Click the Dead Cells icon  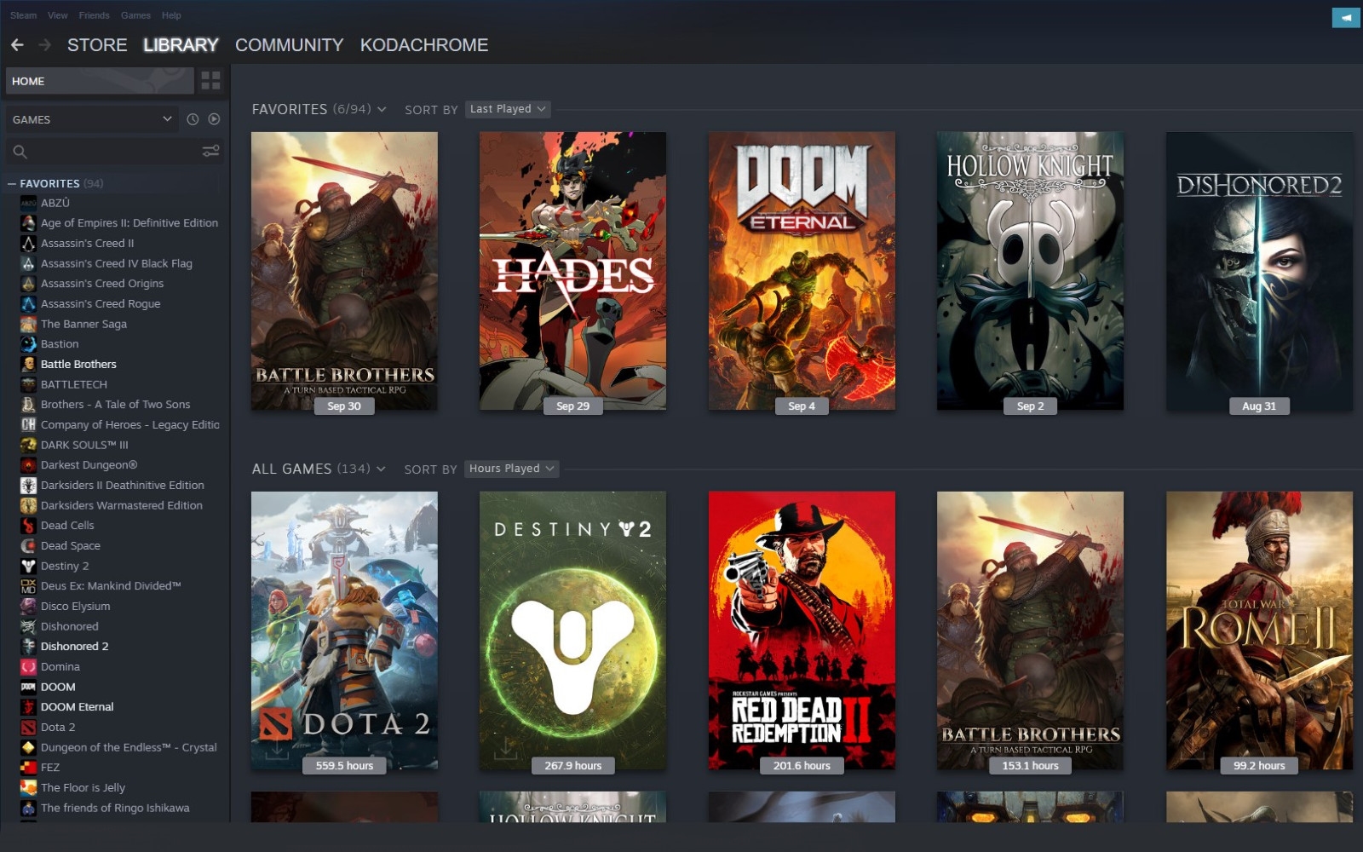coord(28,526)
